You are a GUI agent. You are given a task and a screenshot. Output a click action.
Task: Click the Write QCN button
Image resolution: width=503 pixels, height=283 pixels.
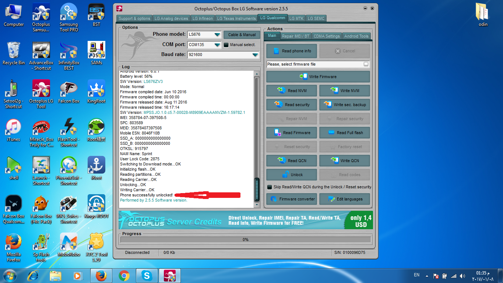coord(345,161)
